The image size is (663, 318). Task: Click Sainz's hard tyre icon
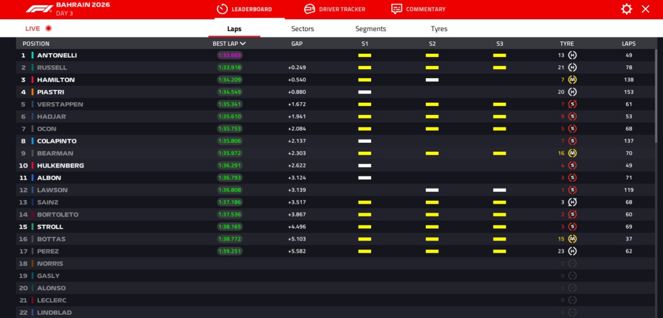coord(572,202)
